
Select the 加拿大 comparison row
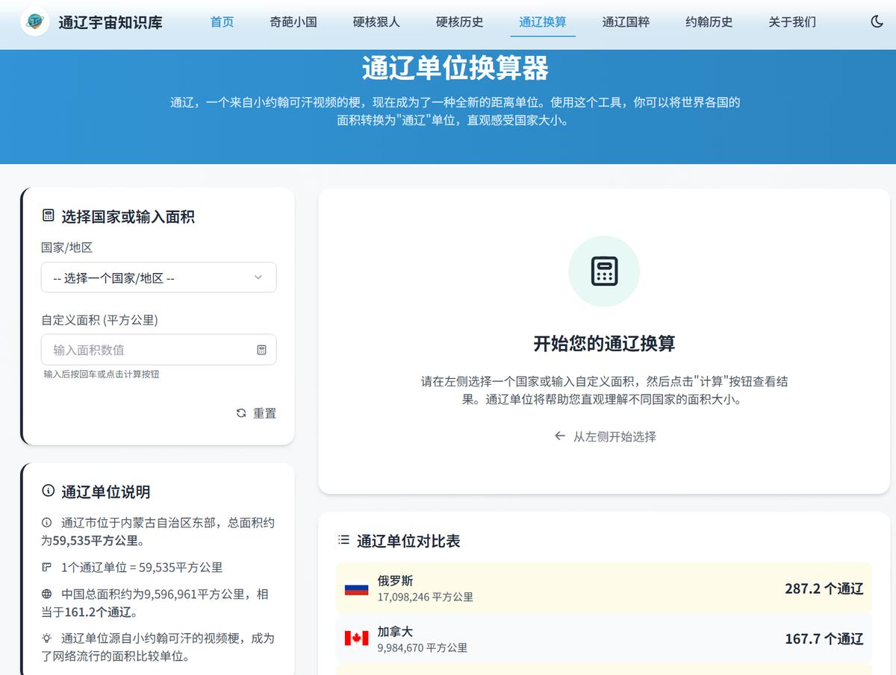click(604, 638)
